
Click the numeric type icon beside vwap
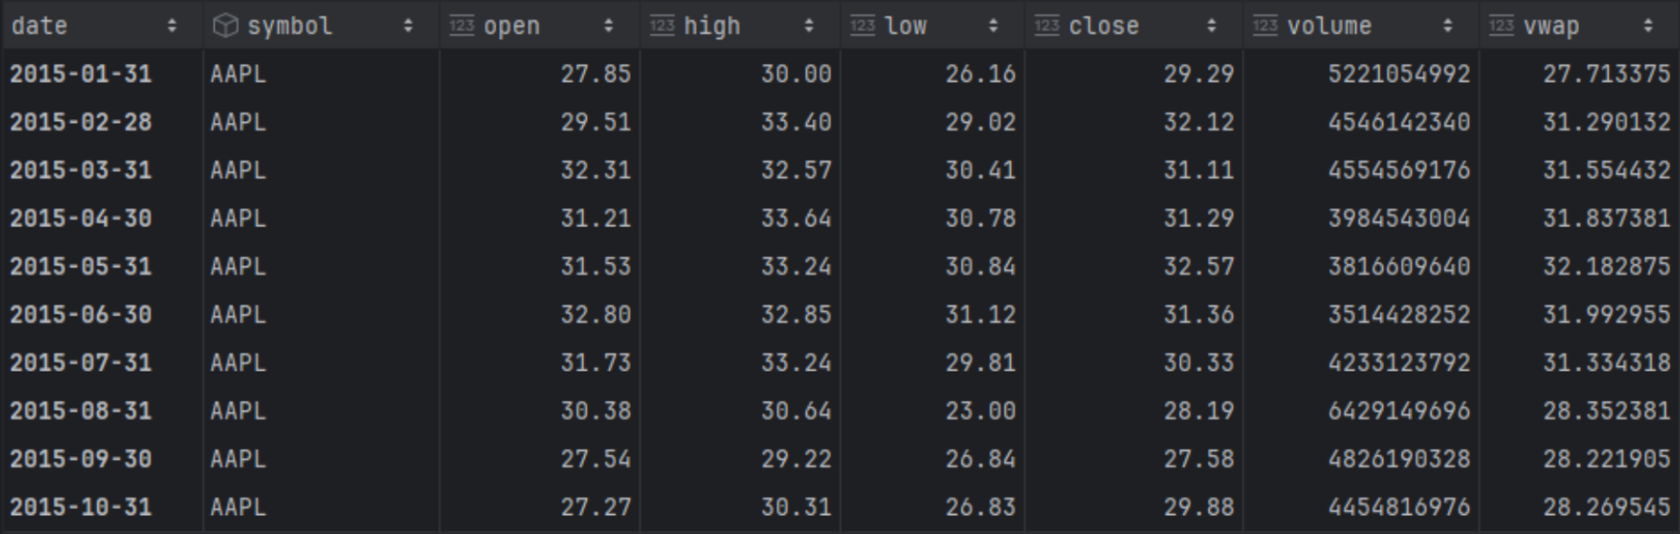pyautogui.click(x=1501, y=26)
